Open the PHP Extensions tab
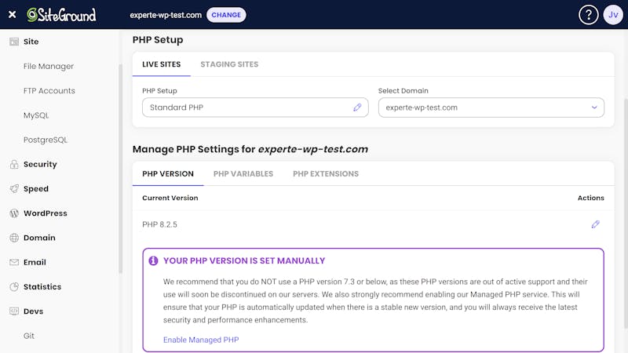This screenshot has height=353, width=628. point(326,173)
